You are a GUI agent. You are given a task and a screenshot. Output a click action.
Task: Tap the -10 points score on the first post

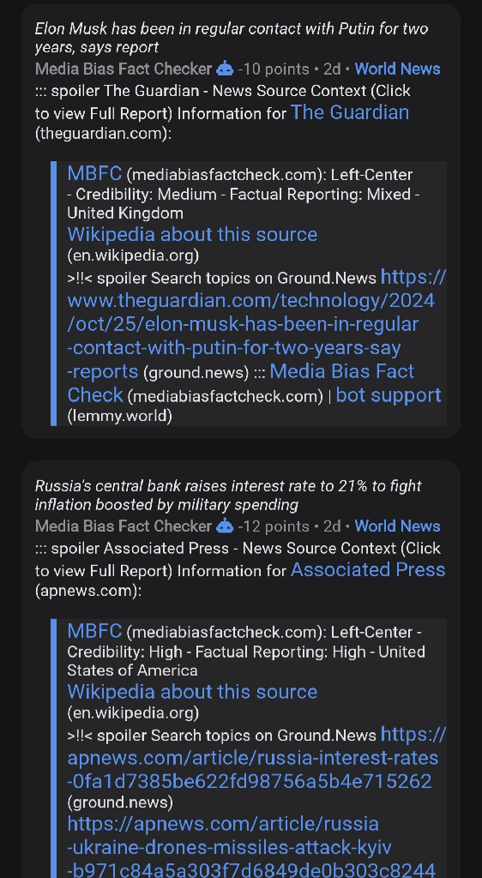(274, 69)
